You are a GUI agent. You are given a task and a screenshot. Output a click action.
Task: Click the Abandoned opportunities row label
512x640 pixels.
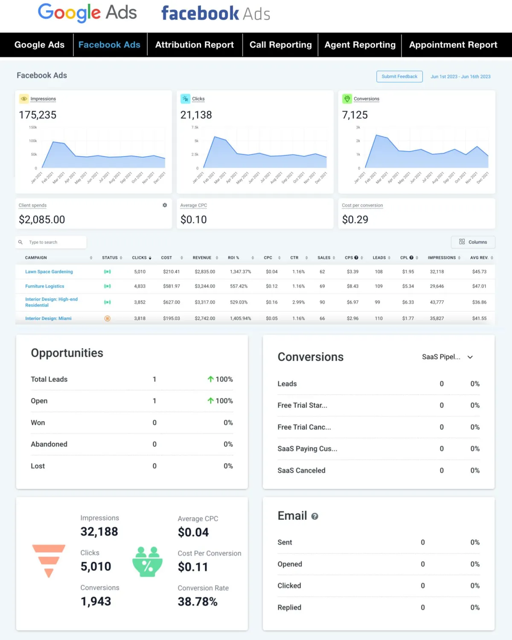(49, 444)
